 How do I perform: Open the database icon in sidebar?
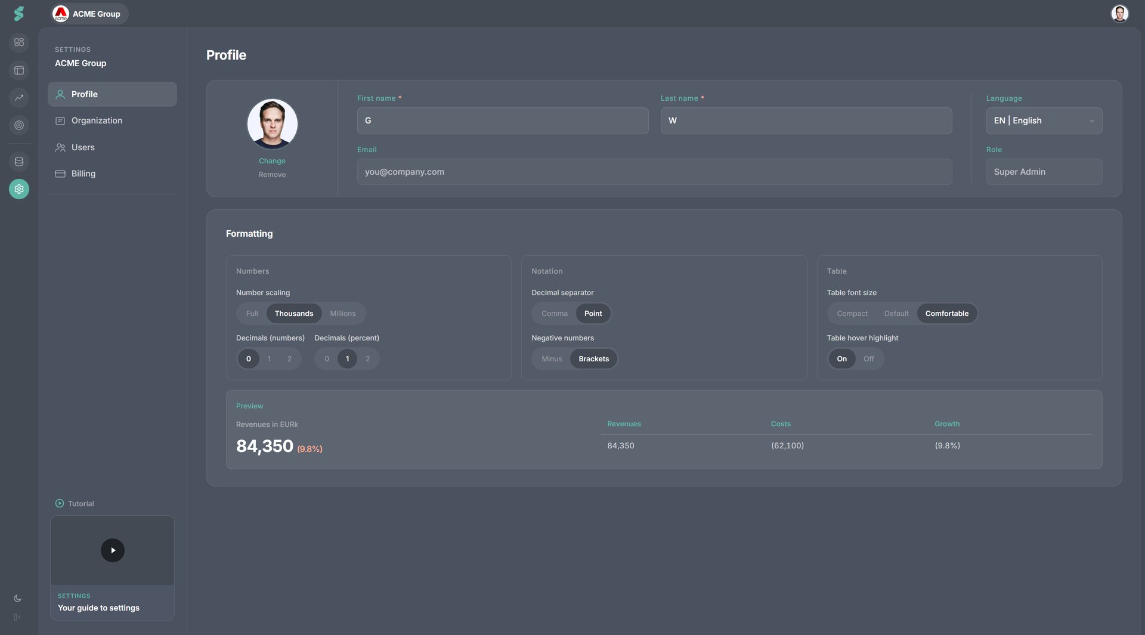[x=19, y=162]
